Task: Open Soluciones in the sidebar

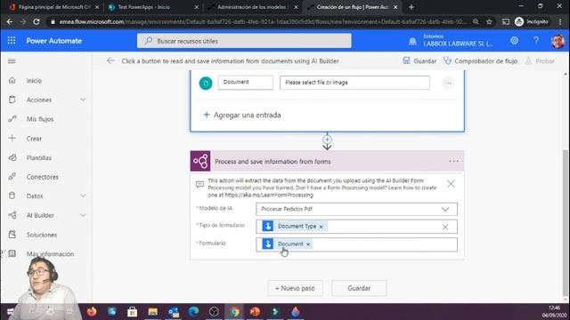Action: click(42, 235)
